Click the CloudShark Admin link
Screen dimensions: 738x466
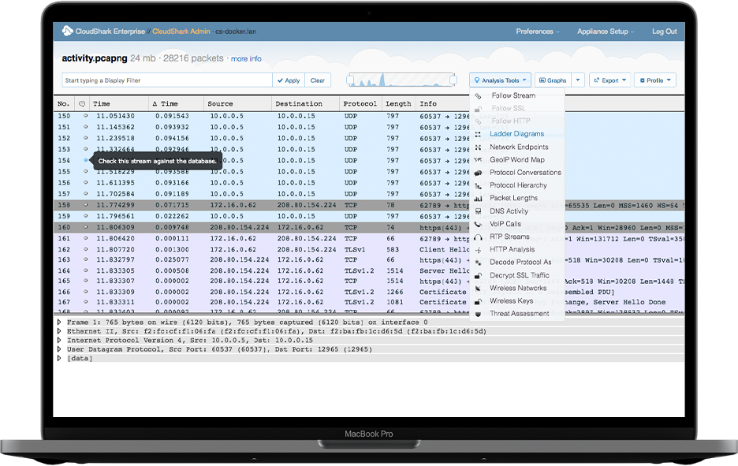click(x=181, y=32)
